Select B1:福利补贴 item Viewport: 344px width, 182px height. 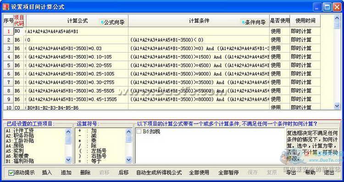tap(20, 161)
